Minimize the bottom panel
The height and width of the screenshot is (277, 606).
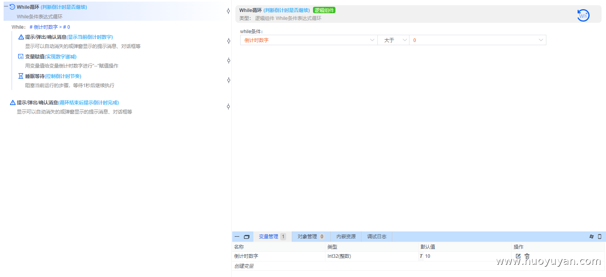coord(237,237)
